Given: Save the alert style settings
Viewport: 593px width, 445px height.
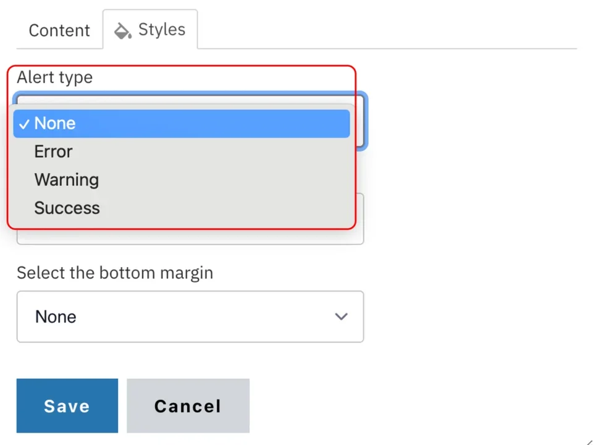Looking at the screenshot, I should [67, 405].
